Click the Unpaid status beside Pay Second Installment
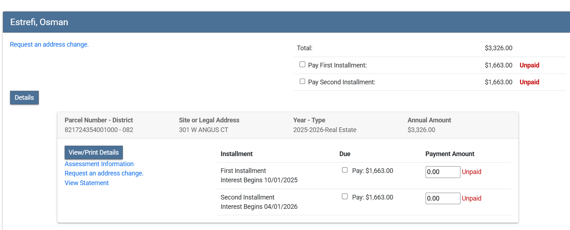The height and width of the screenshot is (230, 570). [x=529, y=82]
